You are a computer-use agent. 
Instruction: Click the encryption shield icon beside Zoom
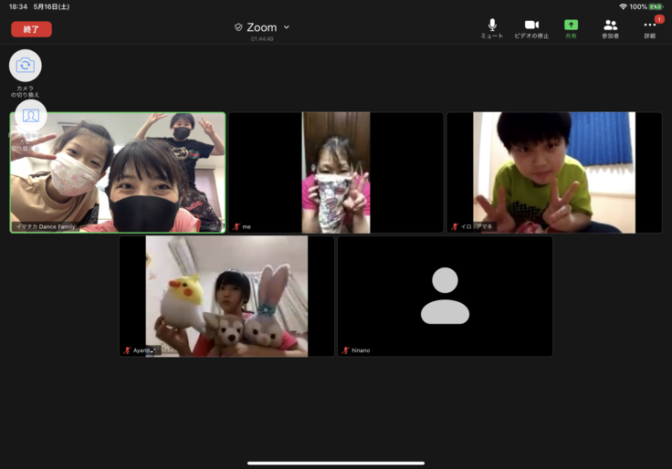pos(238,27)
